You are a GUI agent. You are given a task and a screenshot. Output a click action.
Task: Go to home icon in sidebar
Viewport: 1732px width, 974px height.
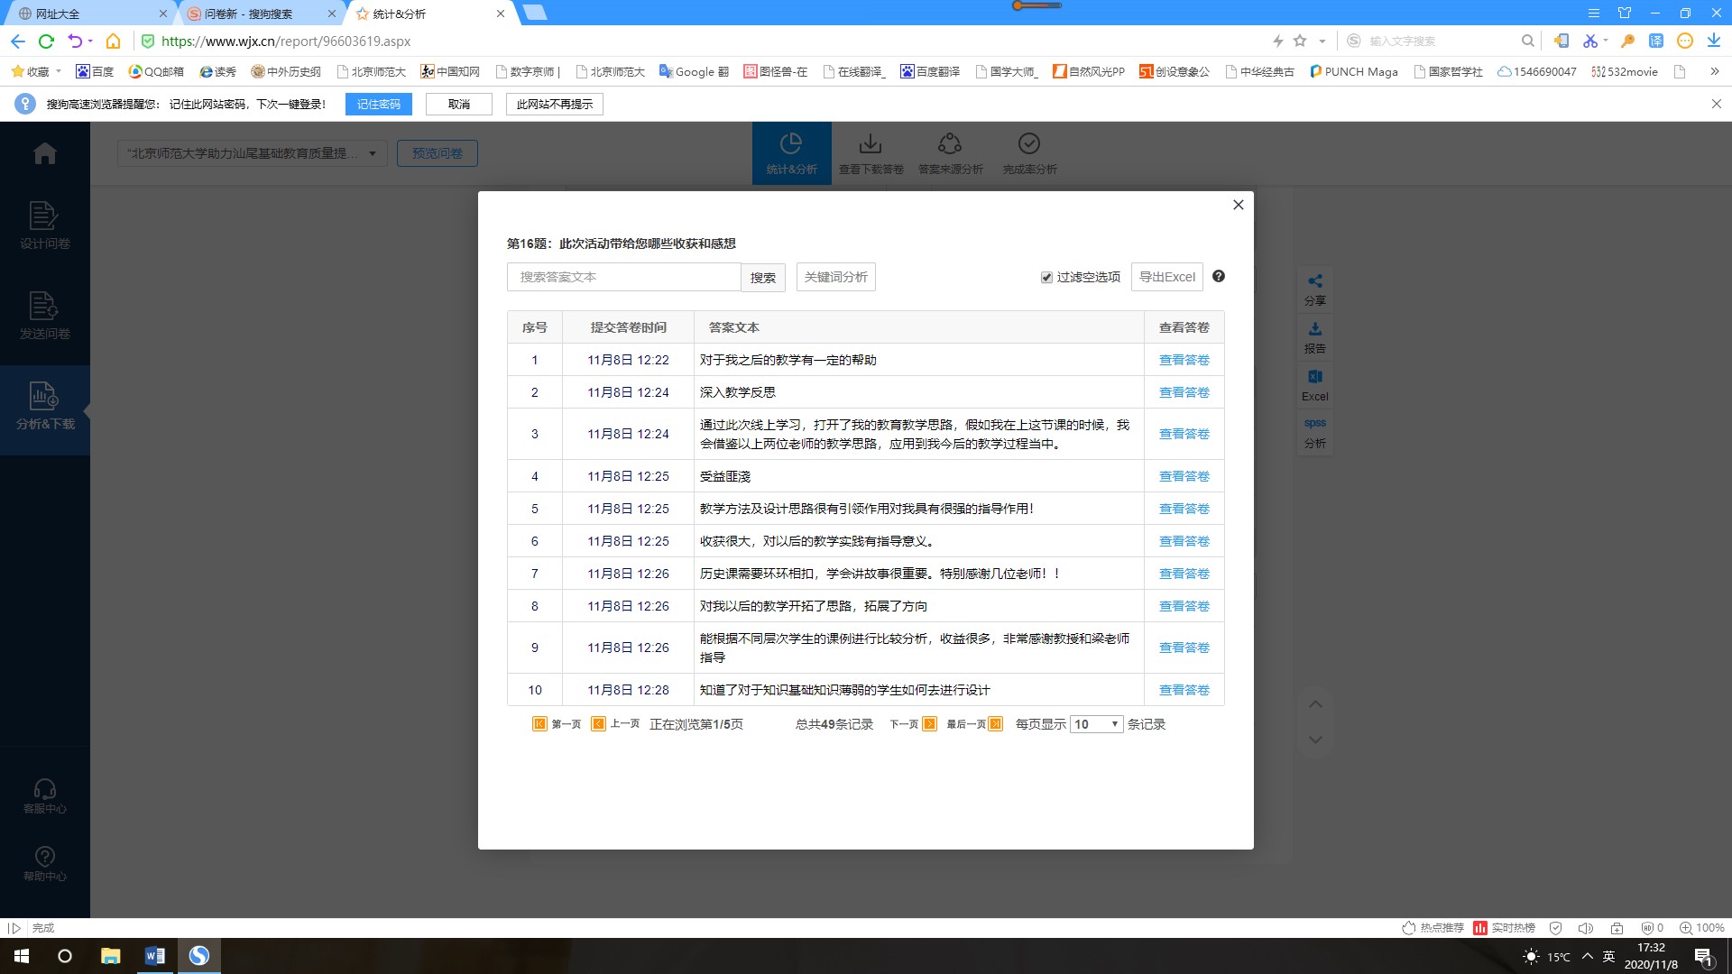(x=45, y=154)
